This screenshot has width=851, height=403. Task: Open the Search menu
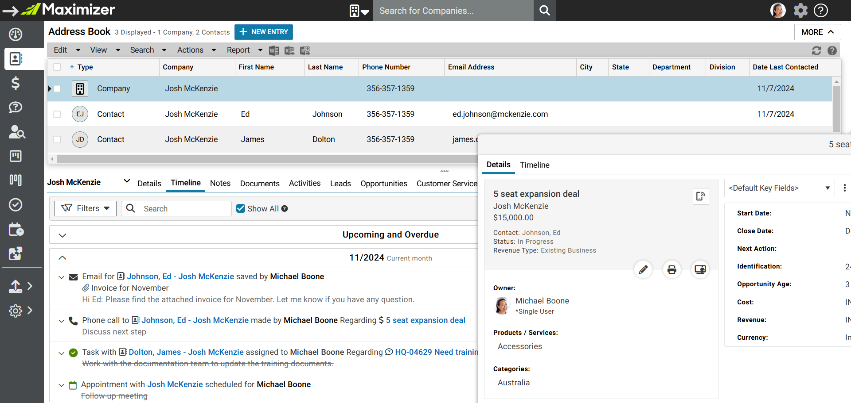click(x=148, y=50)
